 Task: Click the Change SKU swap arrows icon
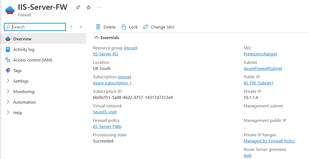point(146,27)
